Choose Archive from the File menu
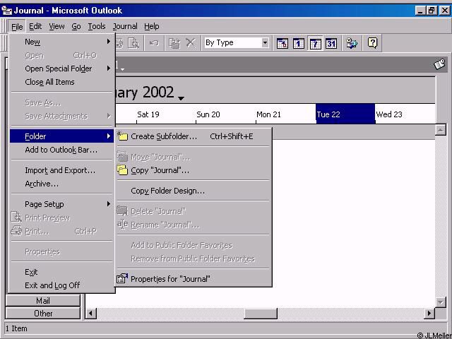452x339 pixels. [61, 184]
